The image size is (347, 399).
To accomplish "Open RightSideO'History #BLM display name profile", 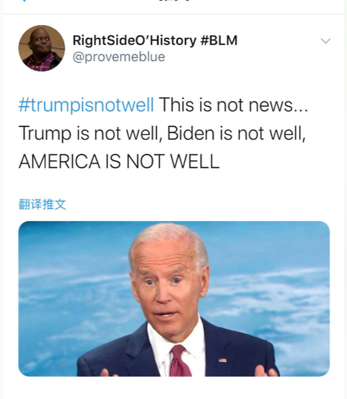I will [155, 40].
